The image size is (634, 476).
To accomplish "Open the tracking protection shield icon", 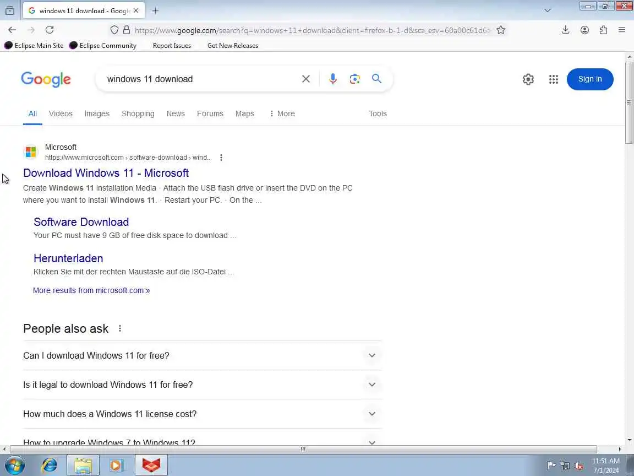I will coord(114,30).
